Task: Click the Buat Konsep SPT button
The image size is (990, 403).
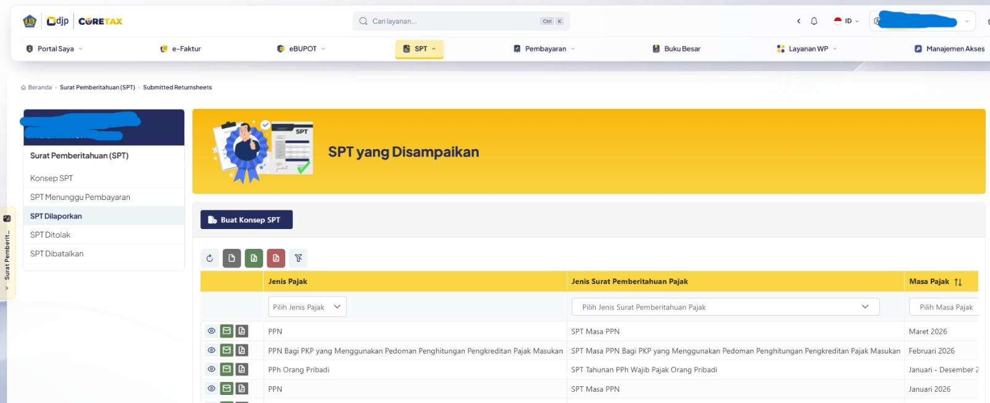Action: [x=246, y=220]
